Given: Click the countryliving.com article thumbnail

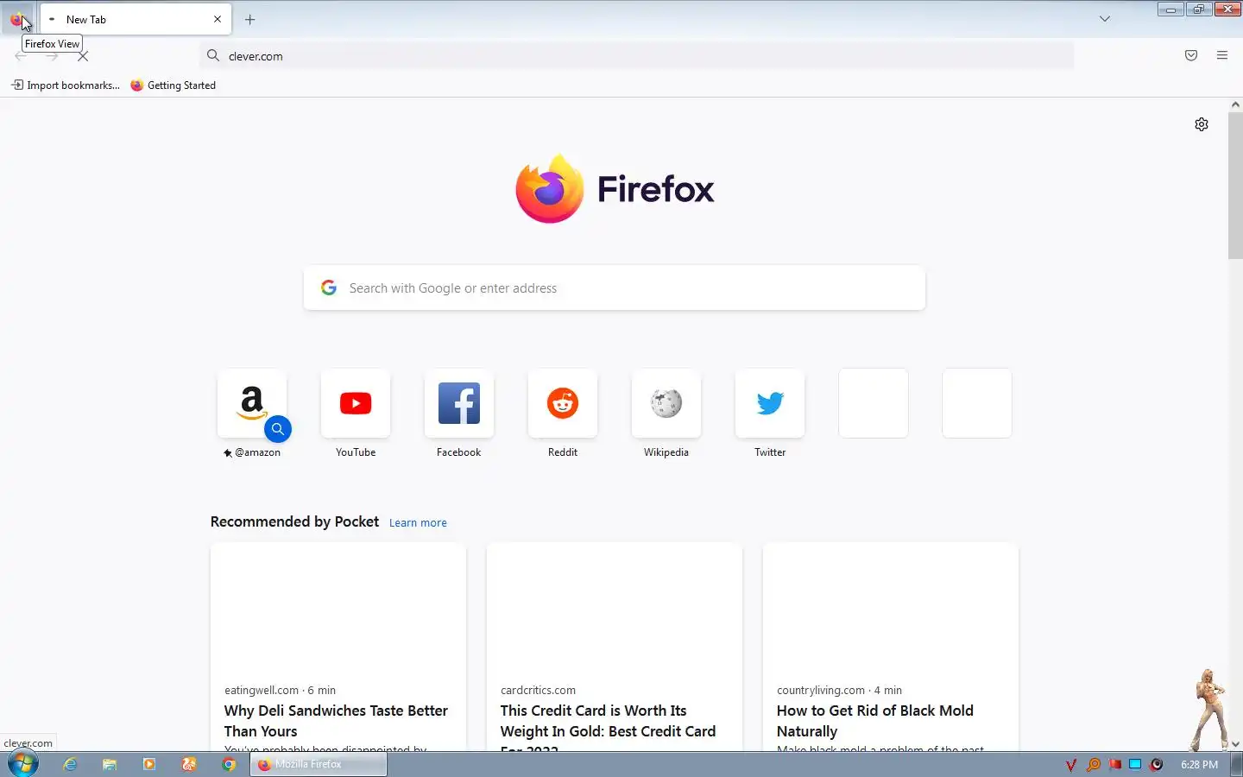Looking at the screenshot, I should pyautogui.click(x=891, y=608).
